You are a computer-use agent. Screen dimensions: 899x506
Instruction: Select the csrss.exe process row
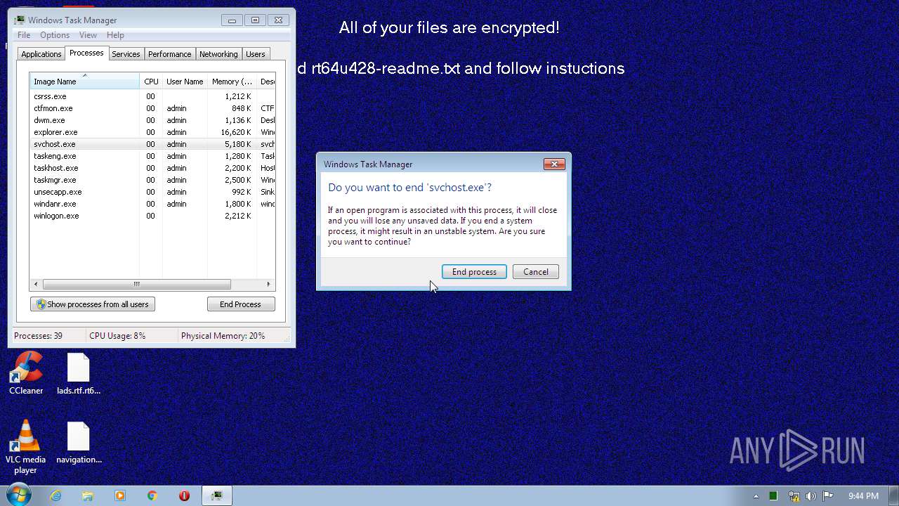coord(152,96)
